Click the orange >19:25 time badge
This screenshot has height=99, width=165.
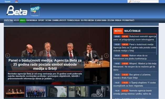125,83
